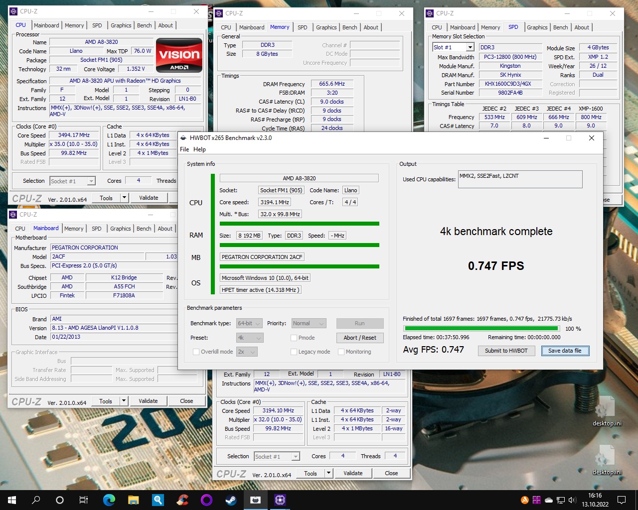Open the OneDrive cloud tray icon

point(549,500)
